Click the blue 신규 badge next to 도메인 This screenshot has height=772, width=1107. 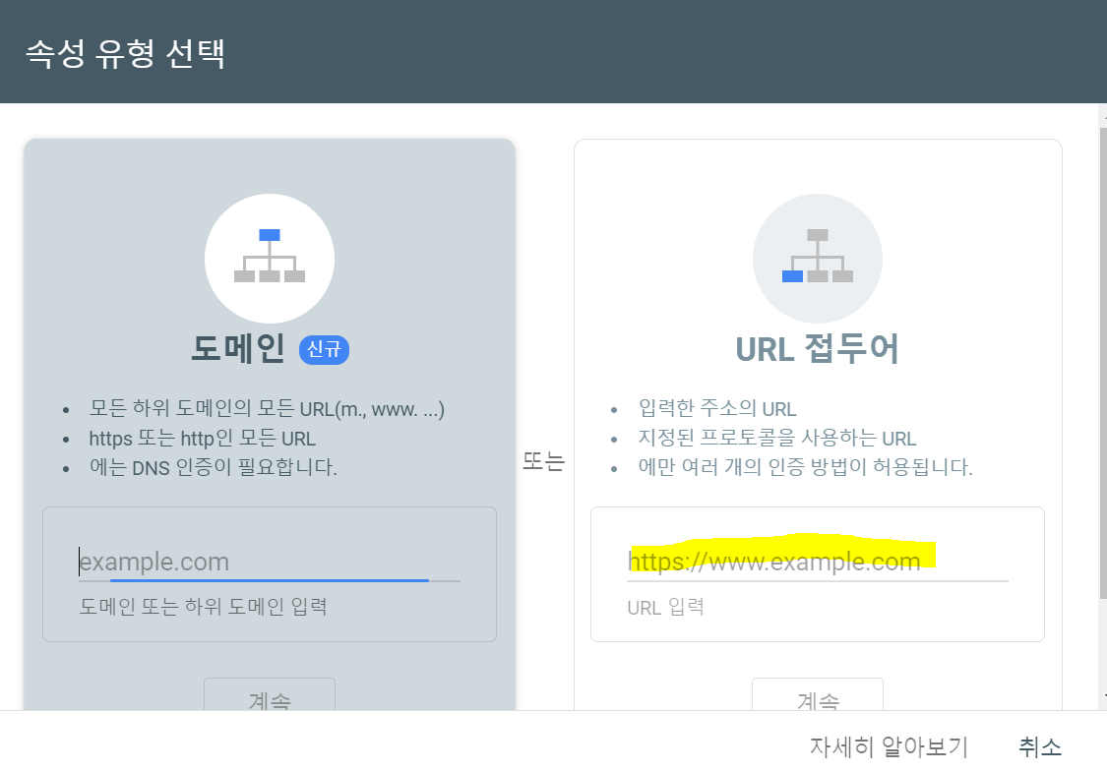click(323, 351)
